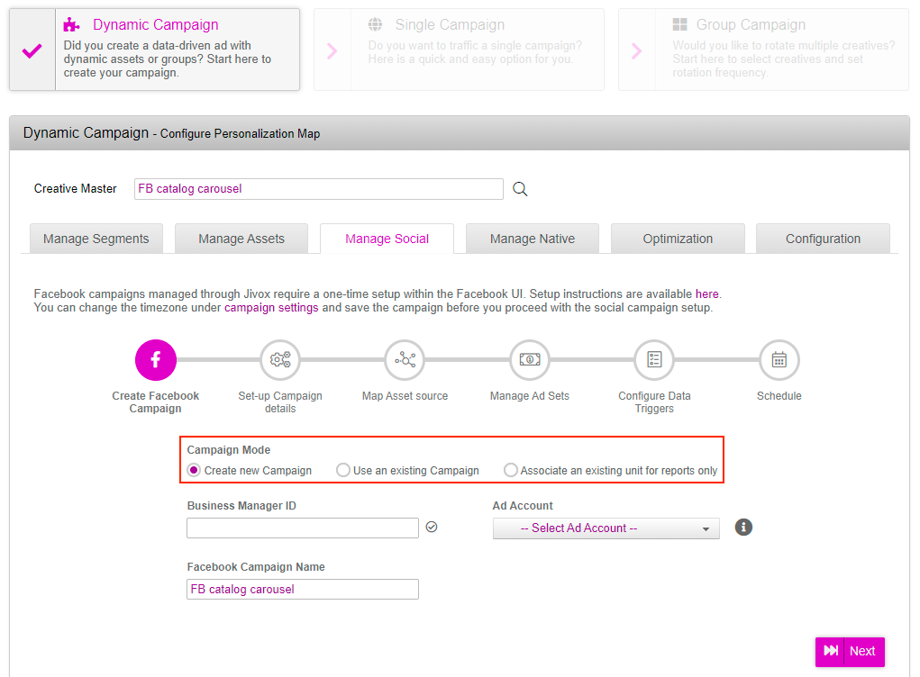Viewport: 920px width, 677px height.
Task: Click the verify checkmark beside Business Manager ID
Action: [432, 527]
